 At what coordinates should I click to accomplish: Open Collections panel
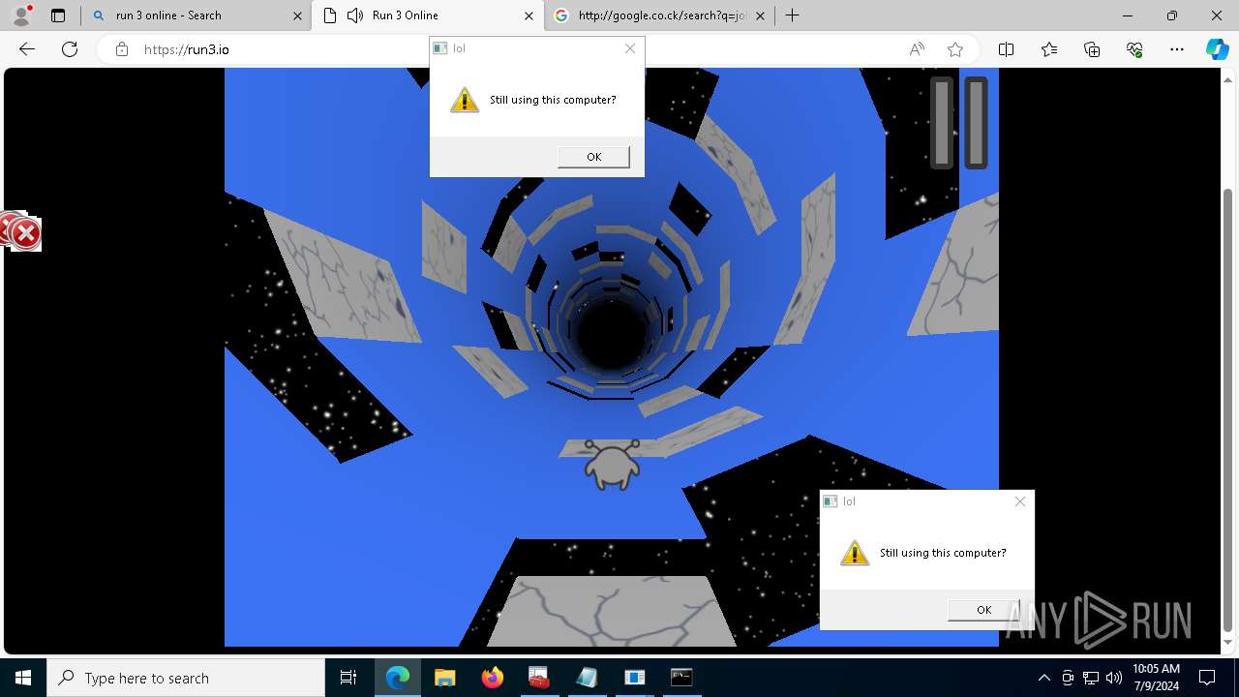coord(1092,49)
